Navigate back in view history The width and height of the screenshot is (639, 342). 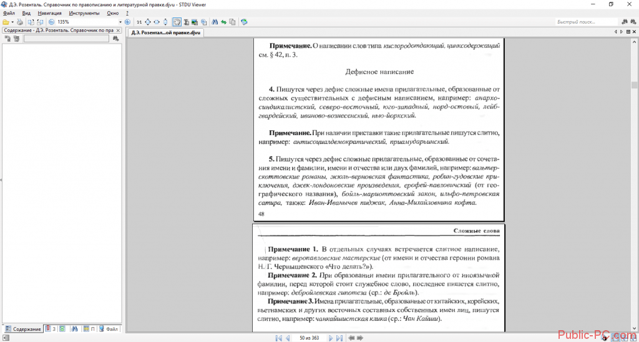[351, 338]
